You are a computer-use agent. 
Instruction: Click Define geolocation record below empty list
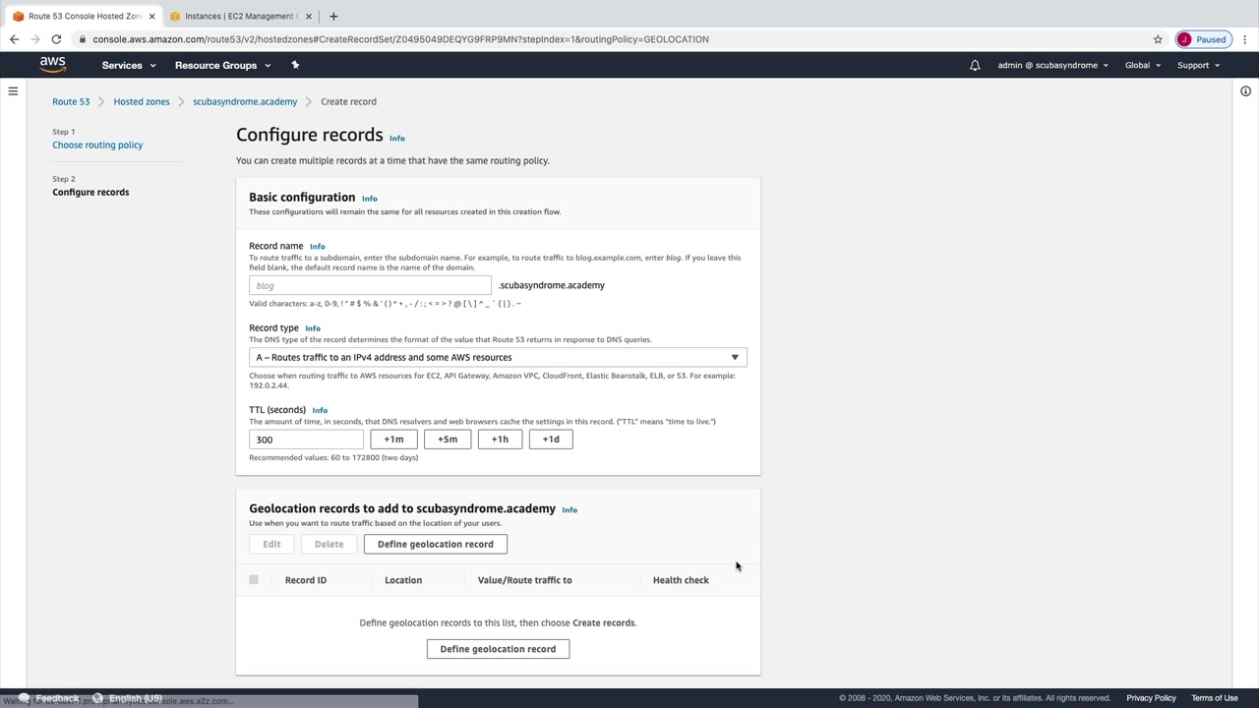498,649
